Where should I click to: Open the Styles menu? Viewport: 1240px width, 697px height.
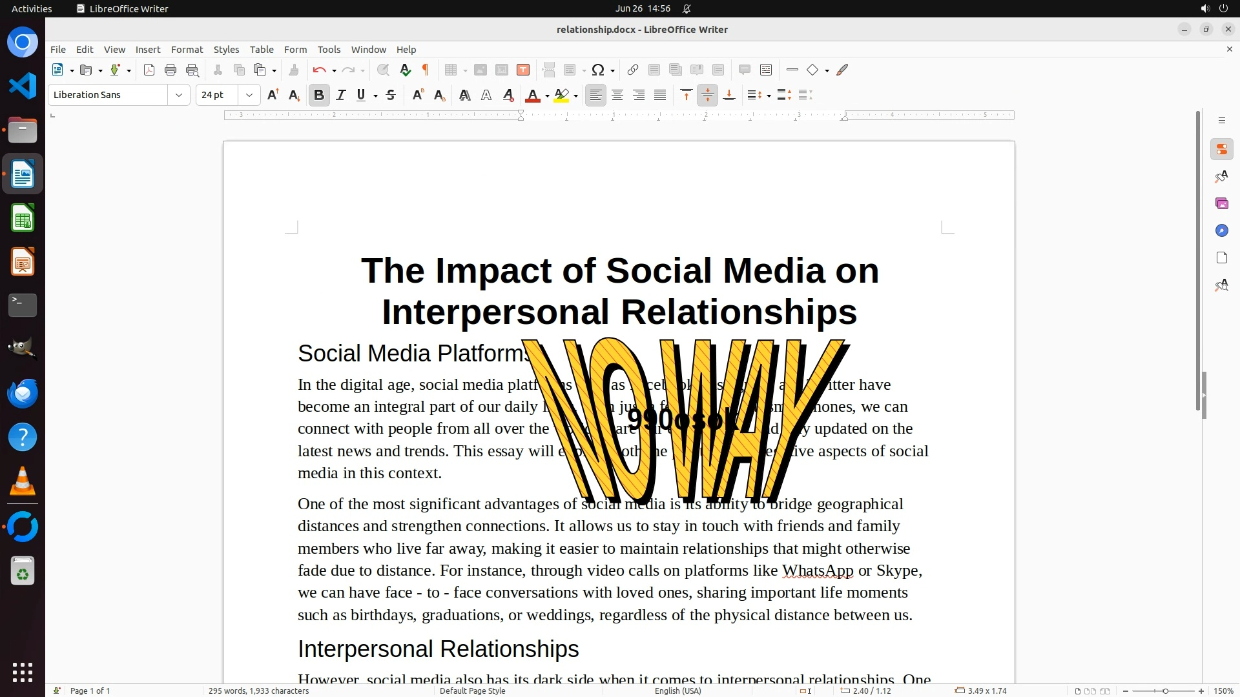point(226,50)
